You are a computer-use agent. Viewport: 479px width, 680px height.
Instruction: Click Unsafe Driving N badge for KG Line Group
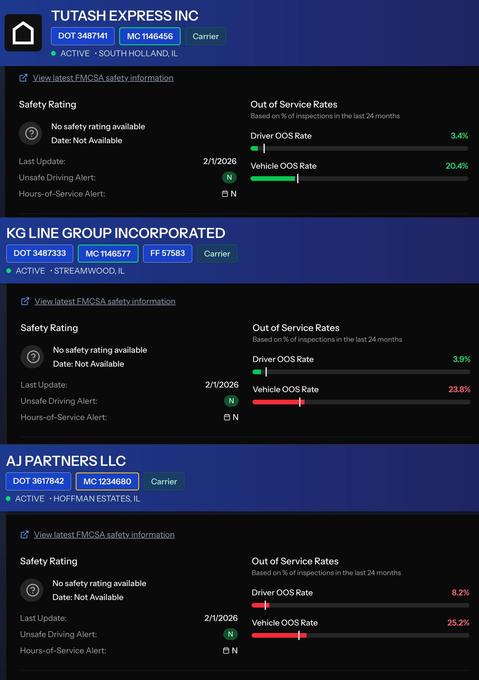231,401
